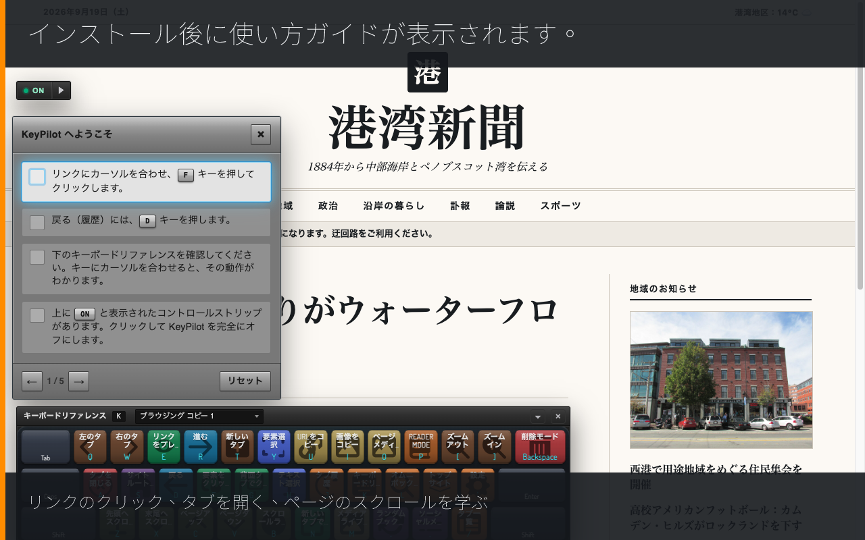Open the 訃報 navigation section
This screenshot has height=540, width=865.
(460, 206)
